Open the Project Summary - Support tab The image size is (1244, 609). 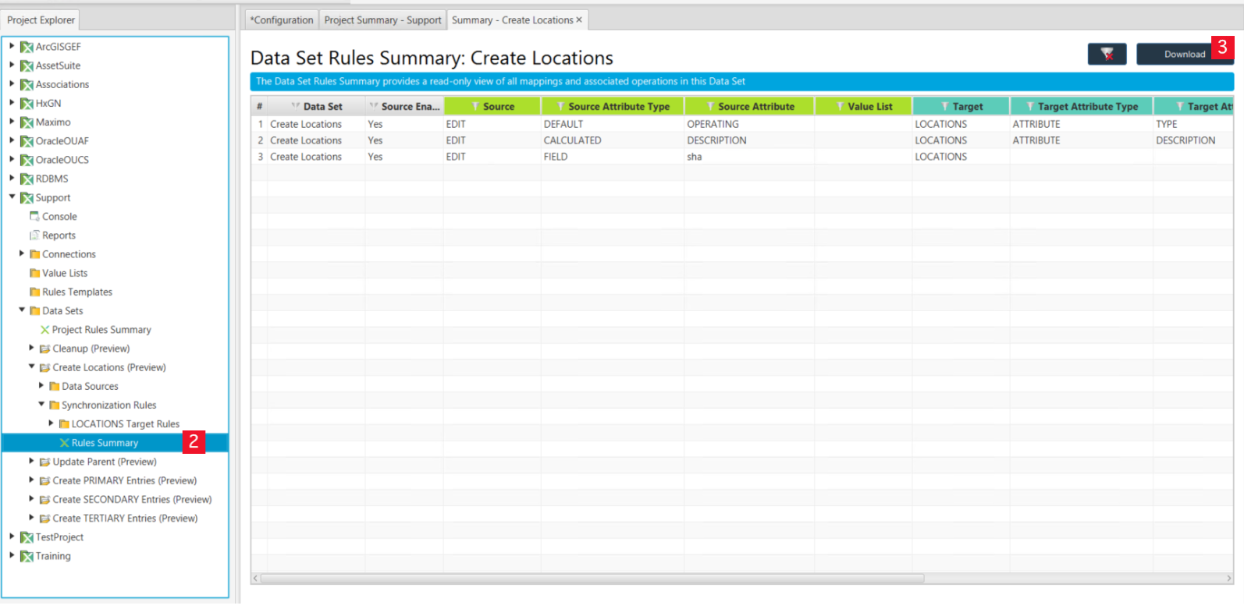tap(382, 20)
